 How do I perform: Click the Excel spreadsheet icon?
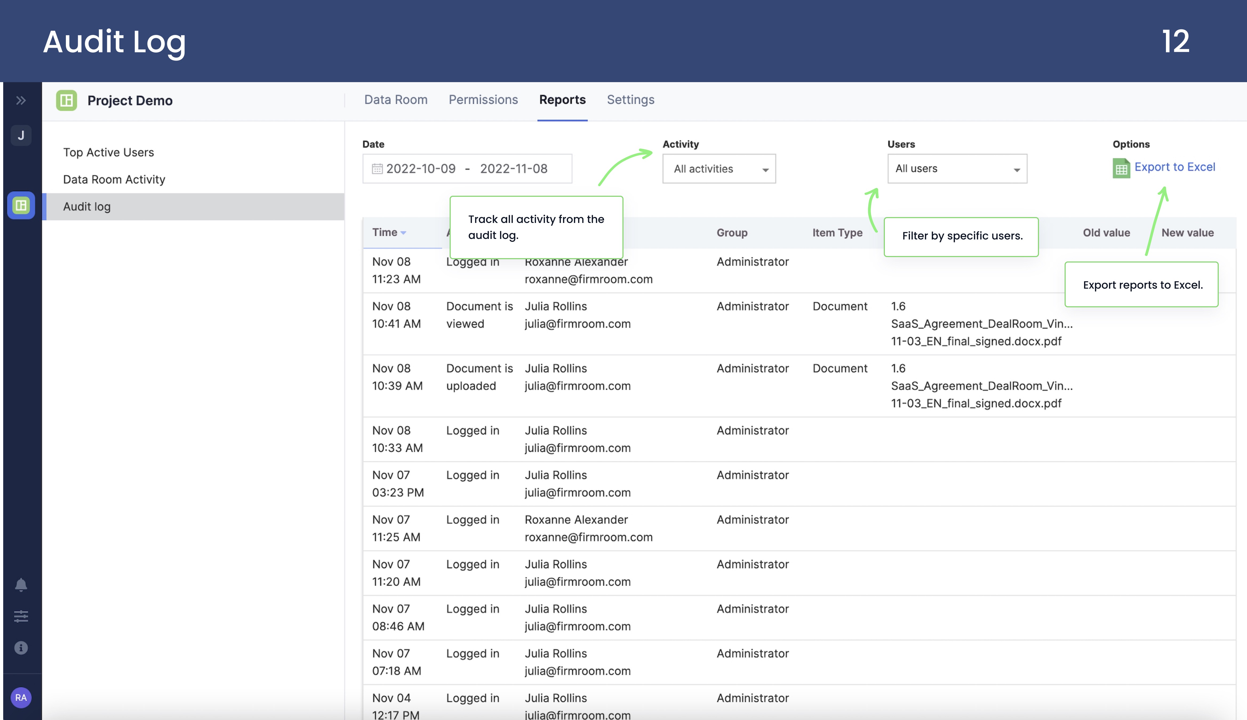1121,168
